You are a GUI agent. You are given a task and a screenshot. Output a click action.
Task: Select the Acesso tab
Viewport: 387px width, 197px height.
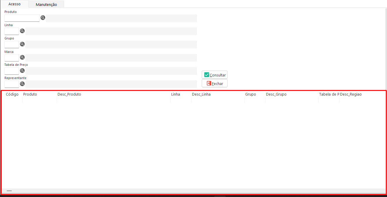pos(14,4)
